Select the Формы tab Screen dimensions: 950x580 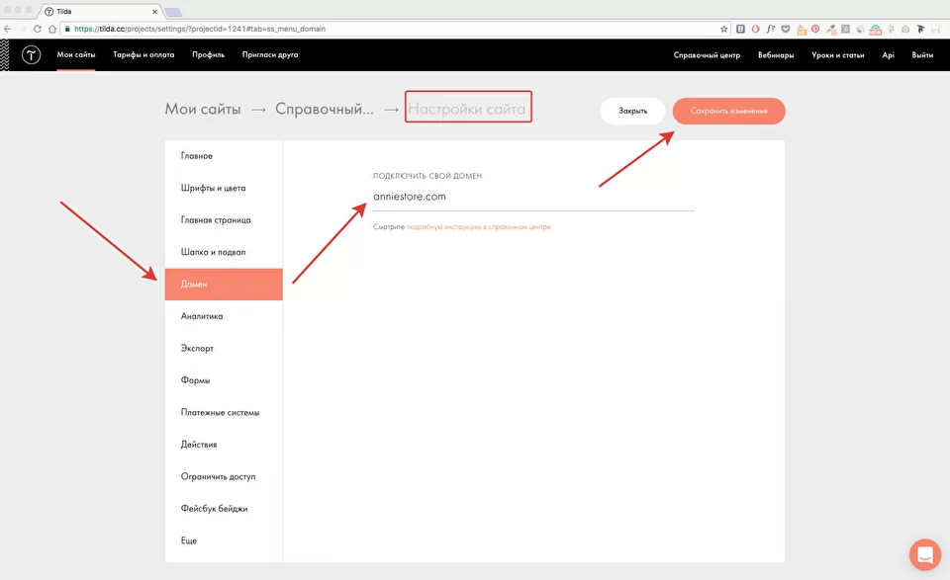tap(224, 380)
